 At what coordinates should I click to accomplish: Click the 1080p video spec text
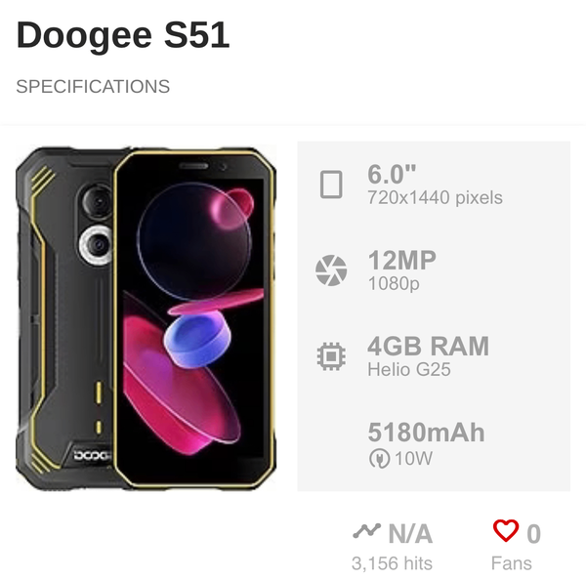click(393, 284)
